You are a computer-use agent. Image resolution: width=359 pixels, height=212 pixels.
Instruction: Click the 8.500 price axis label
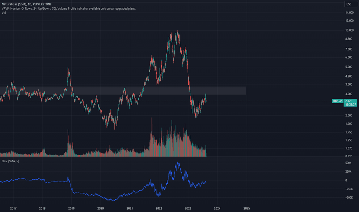click(349, 39)
